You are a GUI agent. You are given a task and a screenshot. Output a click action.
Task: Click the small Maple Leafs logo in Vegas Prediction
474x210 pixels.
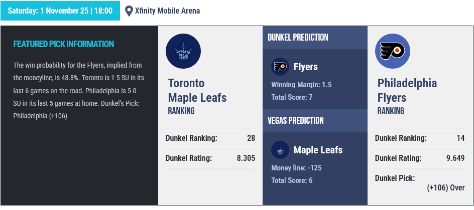pyautogui.click(x=280, y=150)
